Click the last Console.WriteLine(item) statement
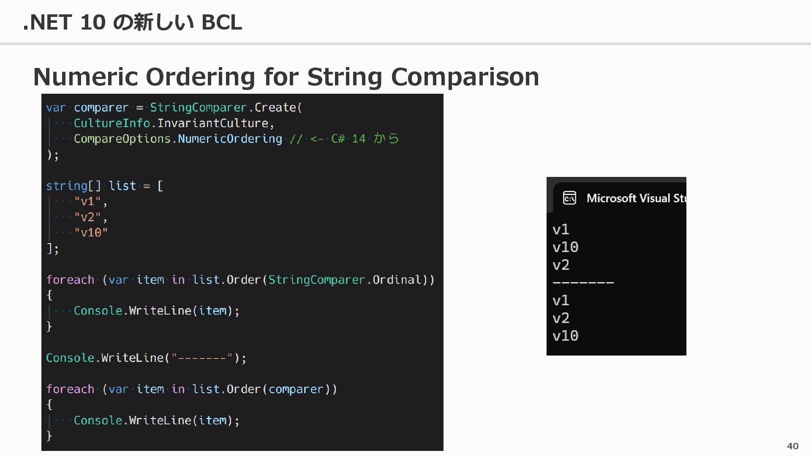811x456 pixels. (157, 420)
